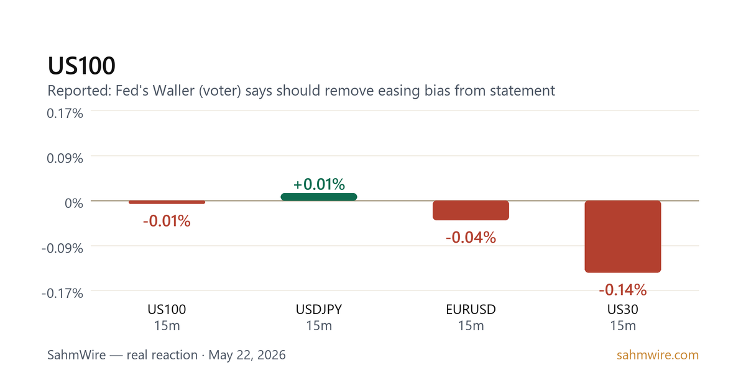Click the -0.17% y-axis tick label

63,293
